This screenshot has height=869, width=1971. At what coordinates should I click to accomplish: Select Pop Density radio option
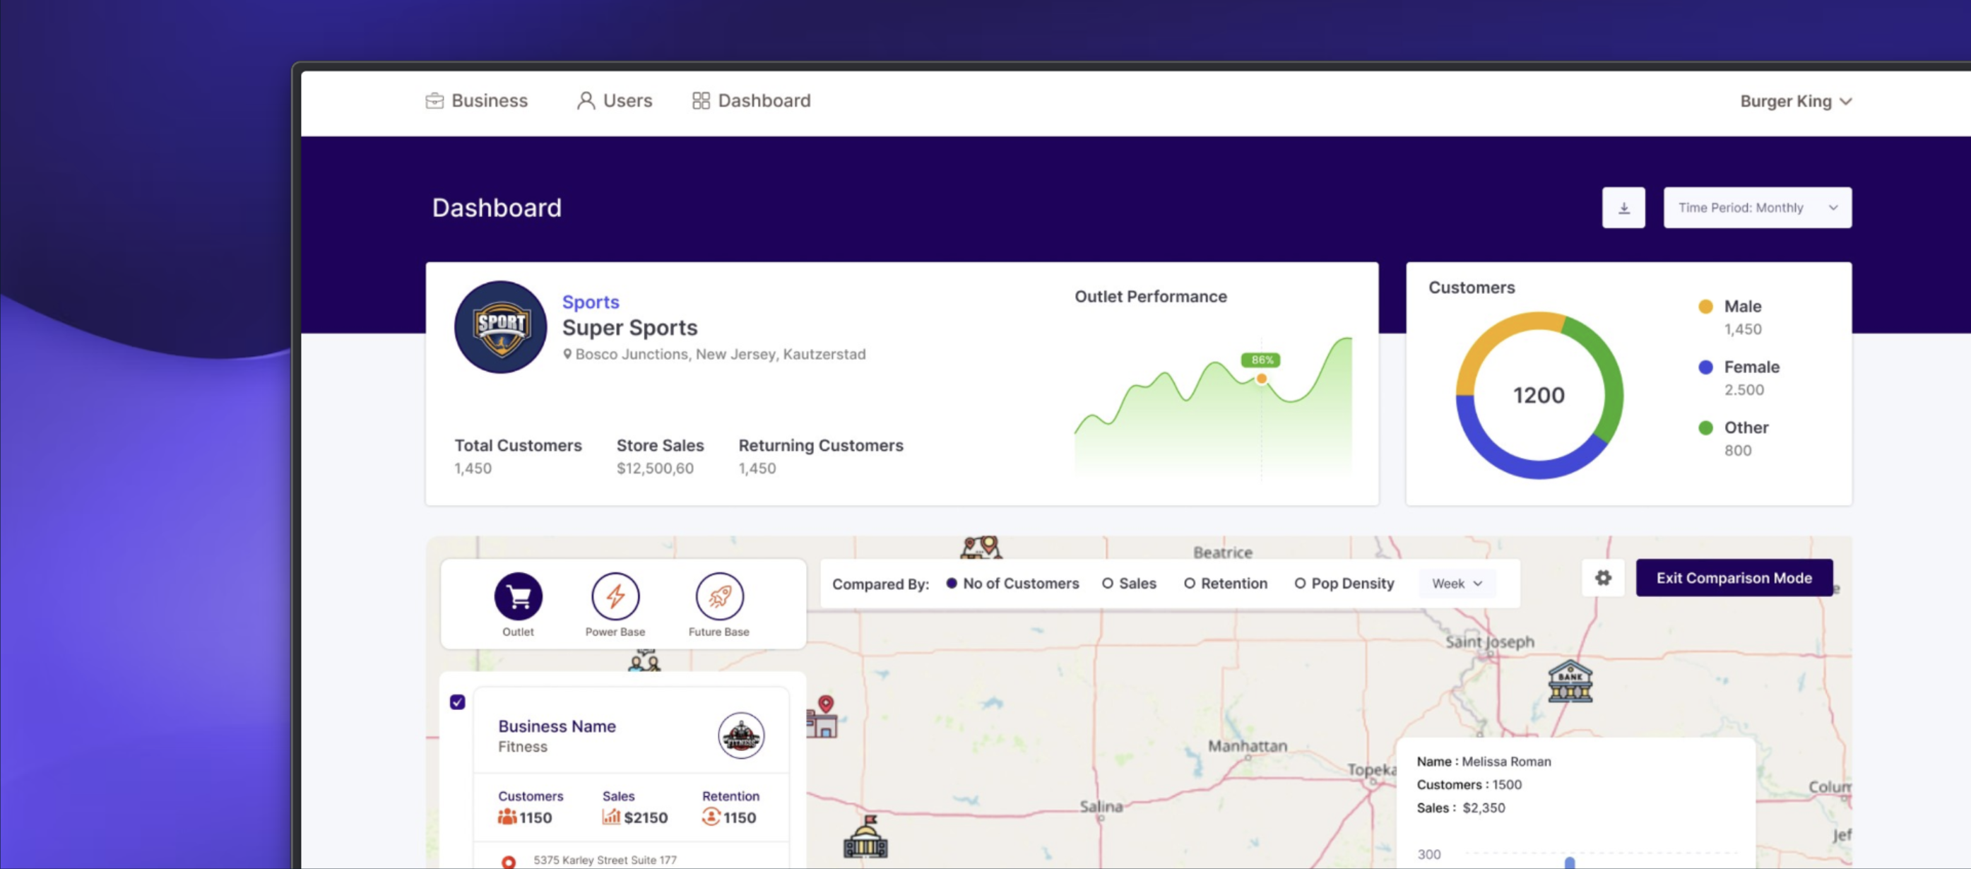pyautogui.click(x=1299, y=583)
